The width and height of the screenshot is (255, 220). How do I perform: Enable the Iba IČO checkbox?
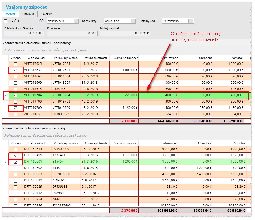(6, 21)
